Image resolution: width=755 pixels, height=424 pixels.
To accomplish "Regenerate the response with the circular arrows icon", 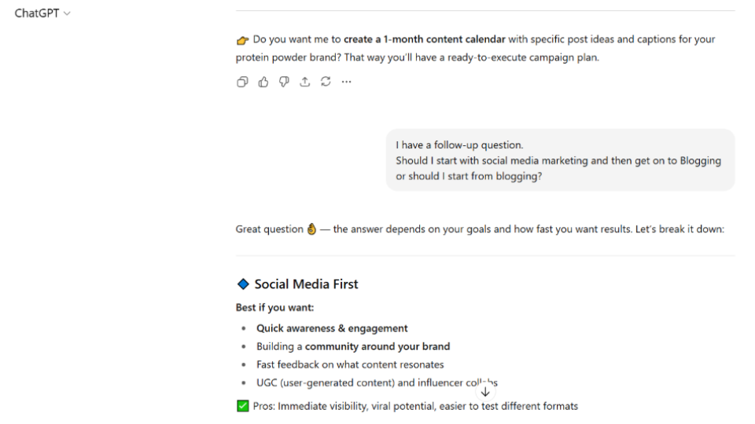I will coord(326,82).
